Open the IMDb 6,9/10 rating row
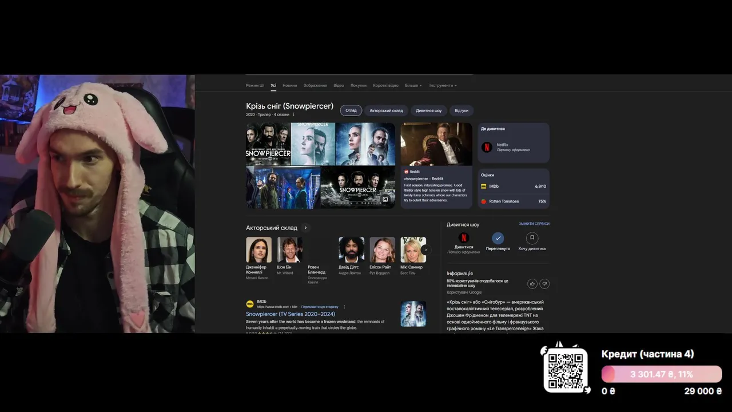732x412 pixels. pyautogui.click(x=514, y=187)
